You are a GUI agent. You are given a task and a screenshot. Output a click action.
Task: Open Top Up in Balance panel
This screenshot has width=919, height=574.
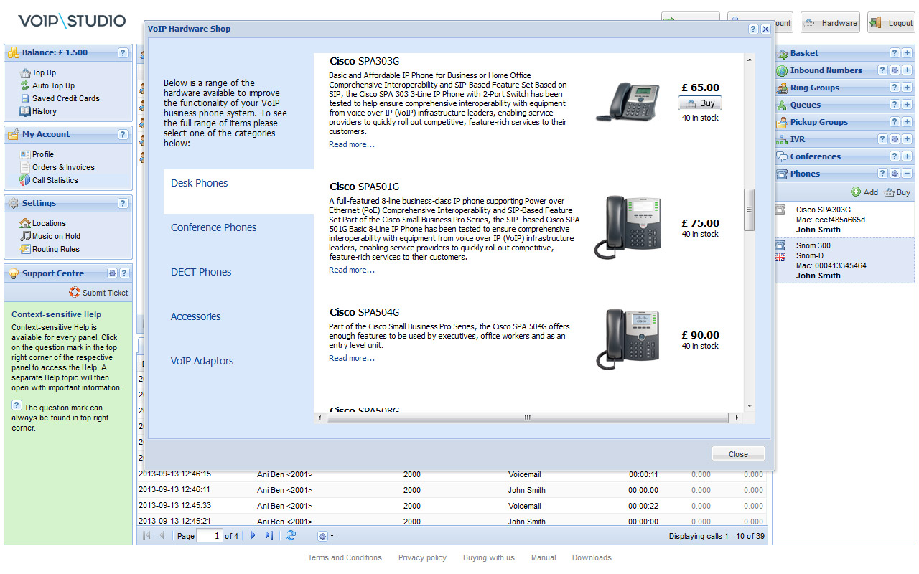(44, 72)
